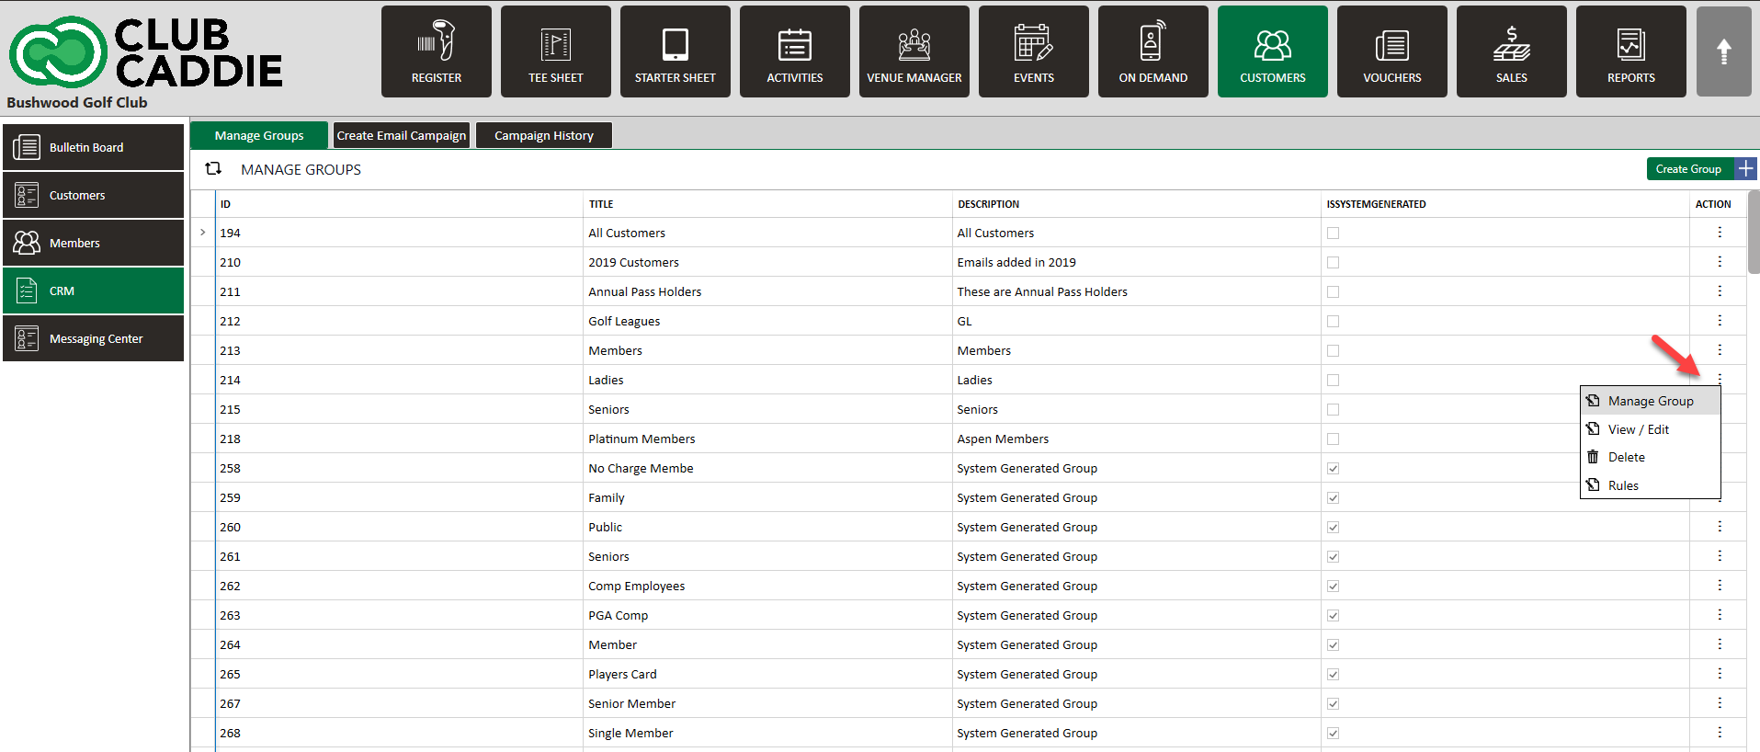Open the Vouchers module

pos(1391,51)
